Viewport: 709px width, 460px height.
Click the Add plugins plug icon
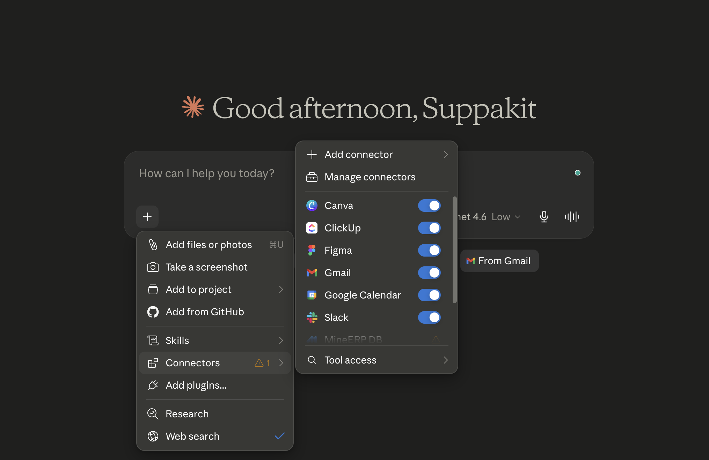click(153, 385)
